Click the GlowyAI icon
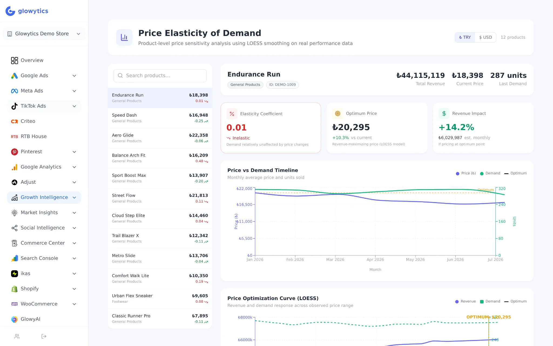 point(14,319)
